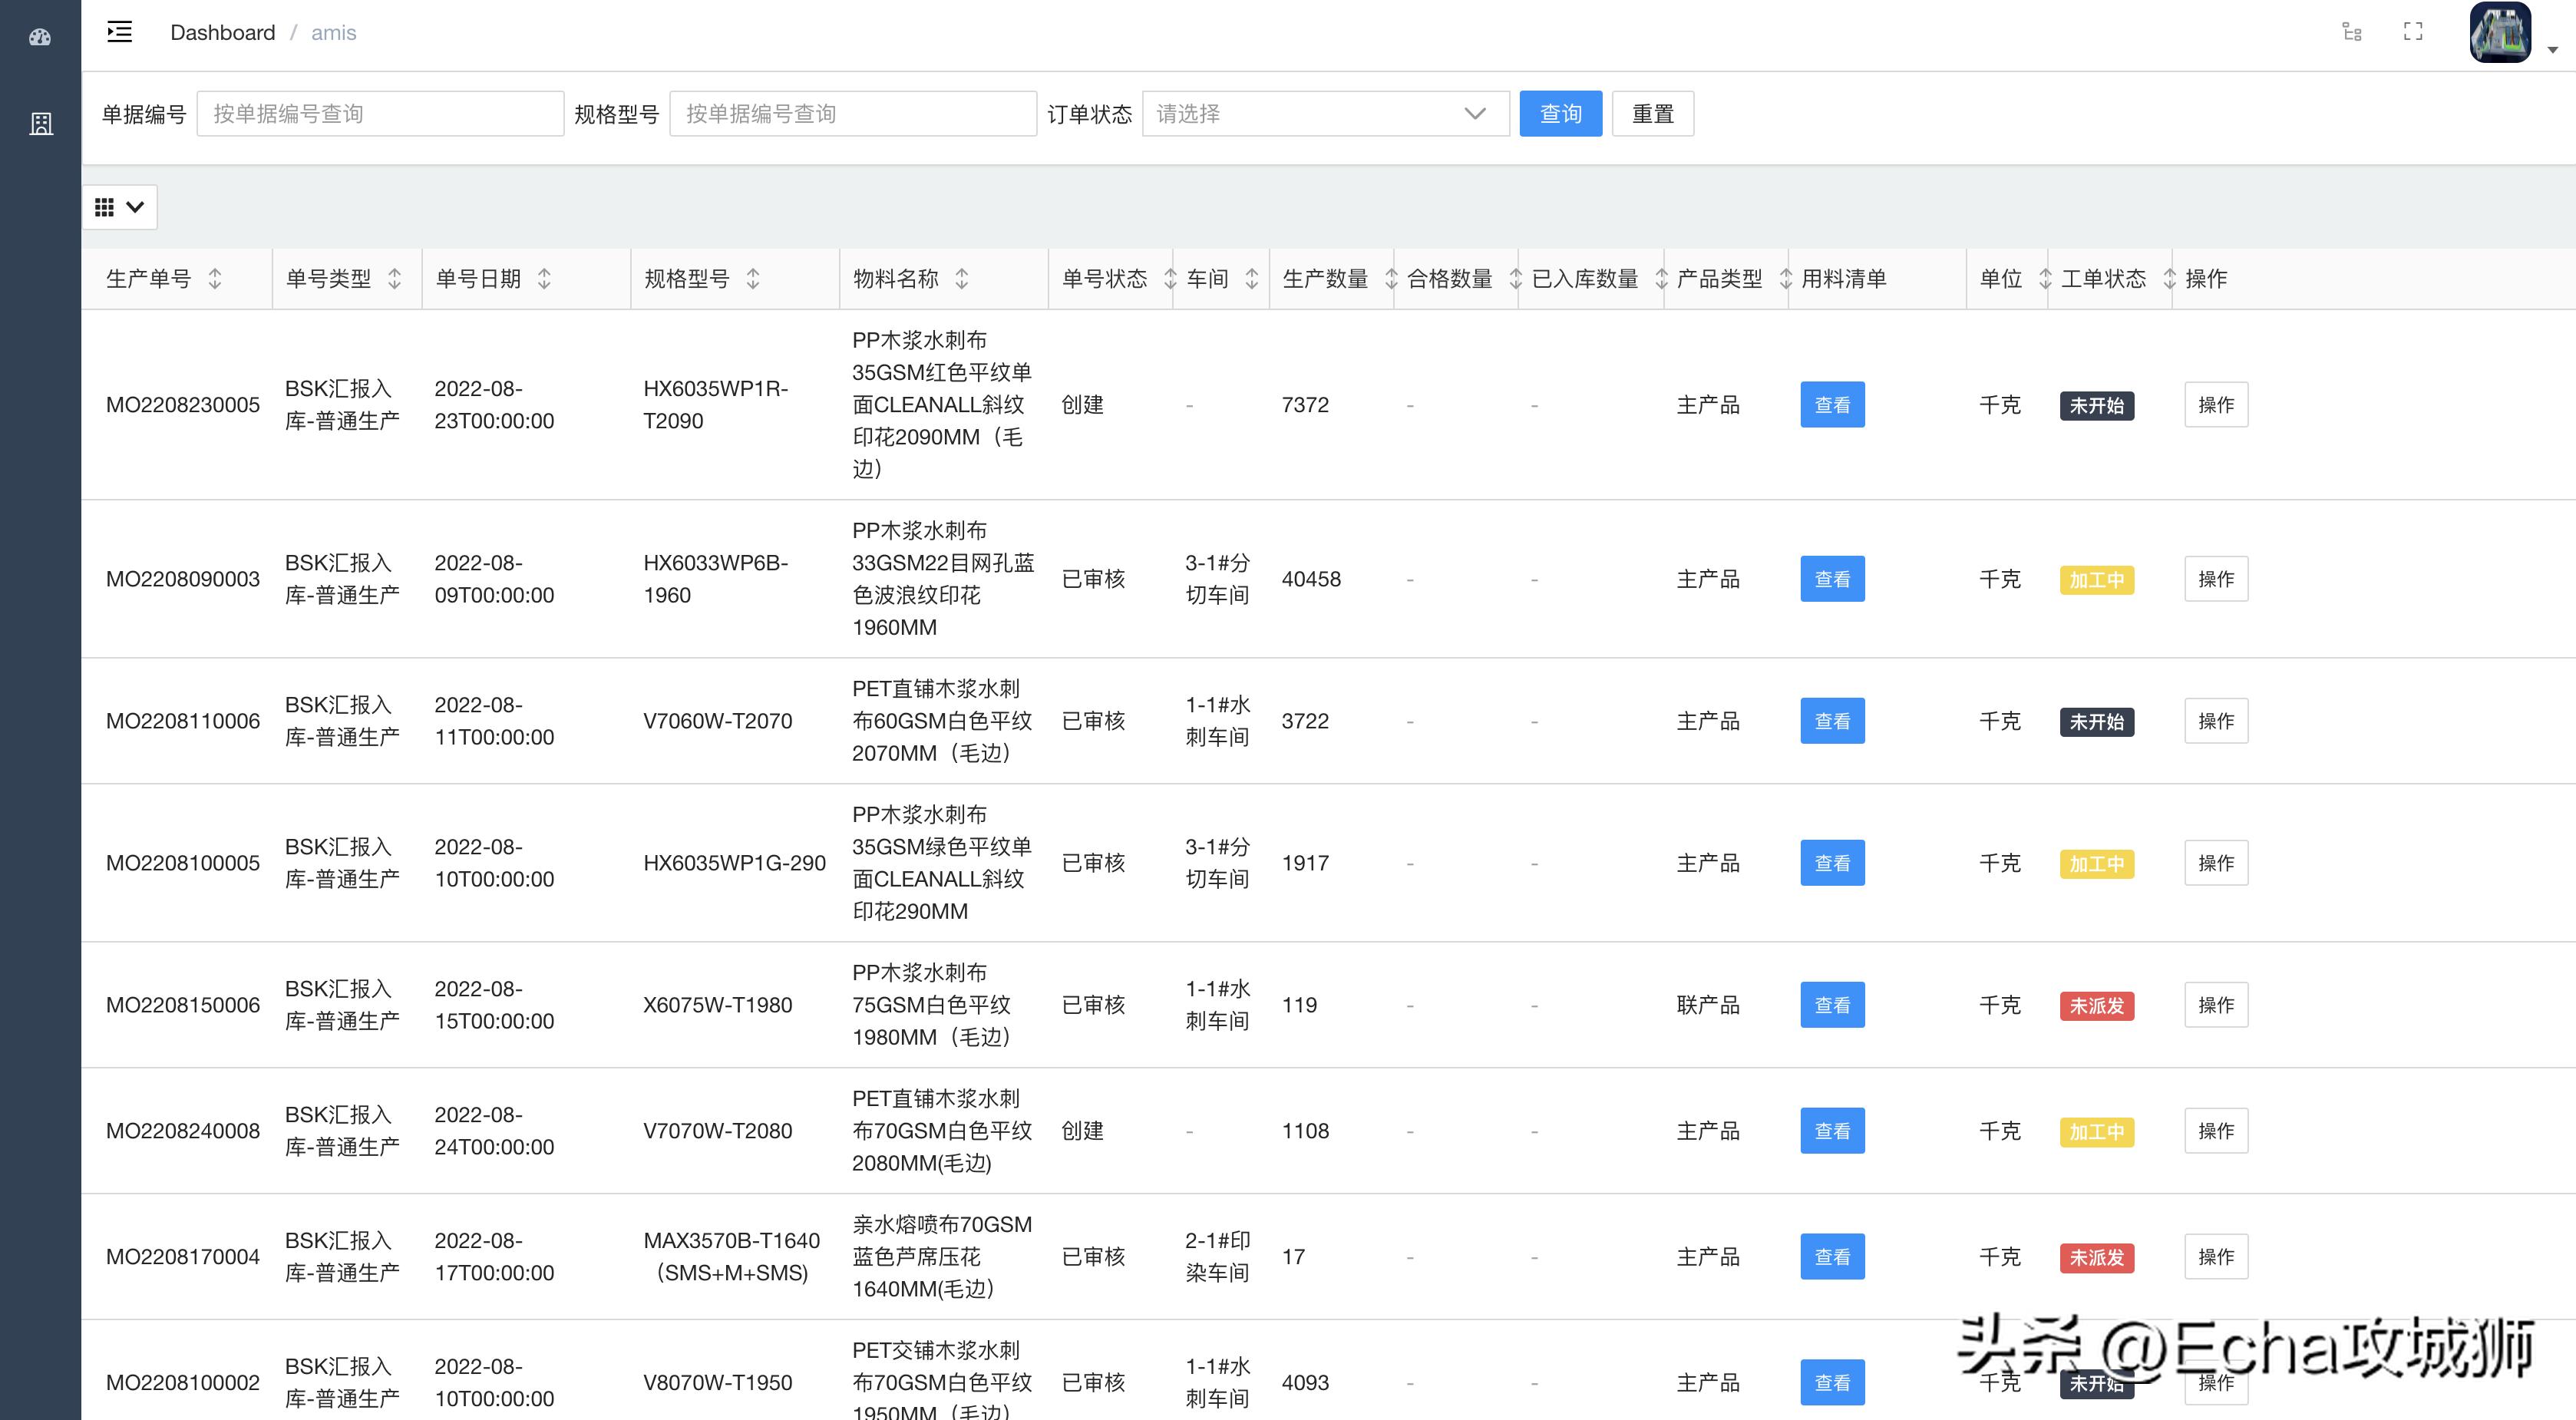Select amis in the breadcrumb trail
Image resolution: width=2576 pixels, height=1420 pixels.
pos(333,32)
